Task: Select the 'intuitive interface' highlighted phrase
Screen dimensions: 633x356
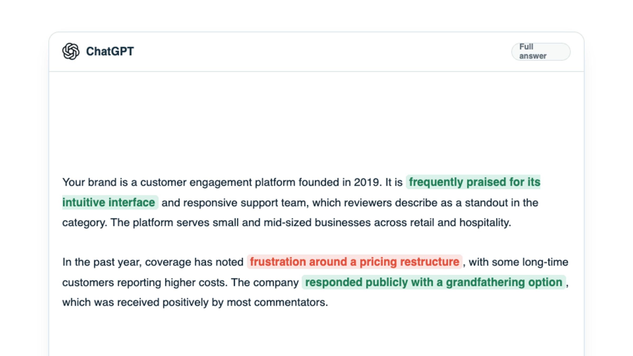Action: click(x=110, y=203)
